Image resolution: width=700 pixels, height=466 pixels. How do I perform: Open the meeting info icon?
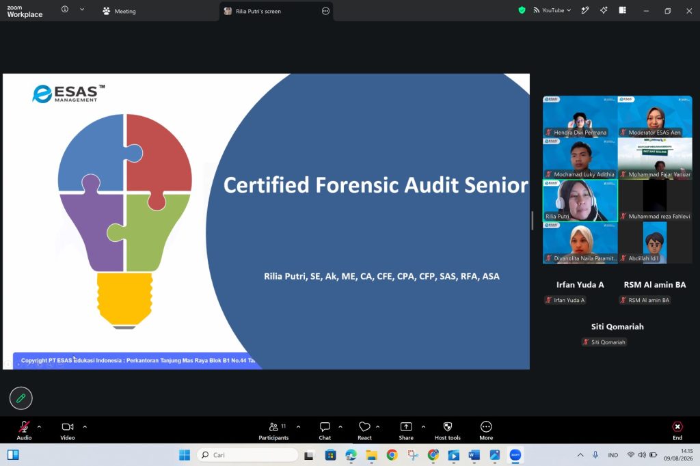[65, 10]
